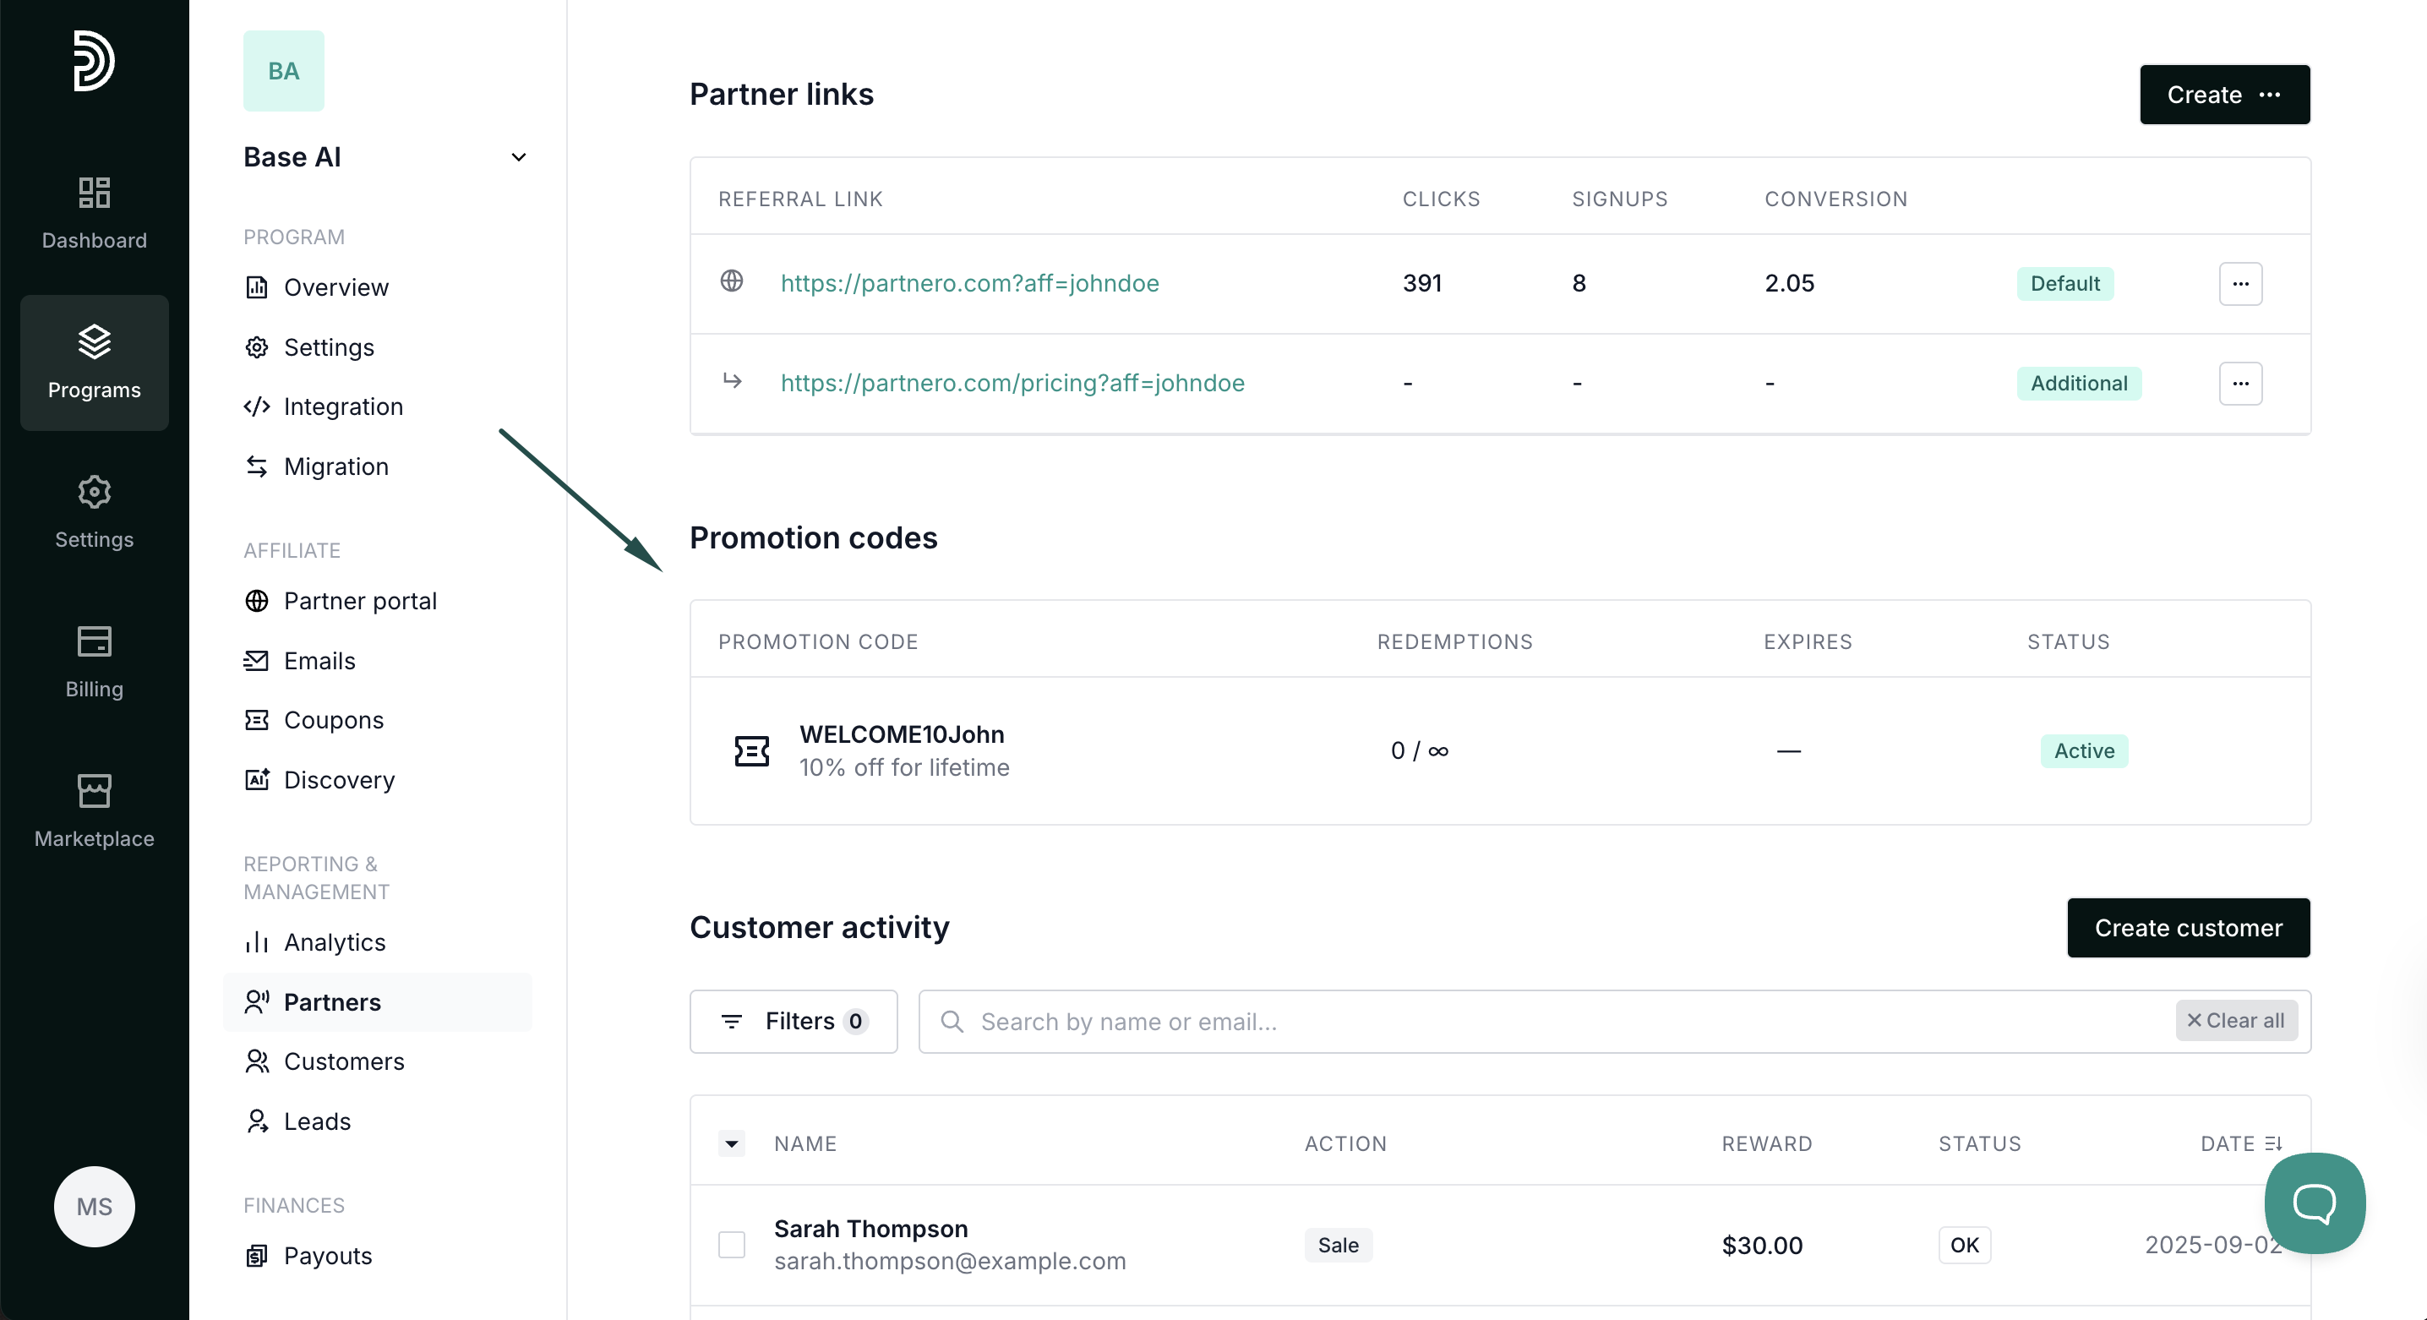Open the Dashboard sidebar icon
Image resolution: width=2427 pixels, height=1320 pixels.
coord(94,212)
